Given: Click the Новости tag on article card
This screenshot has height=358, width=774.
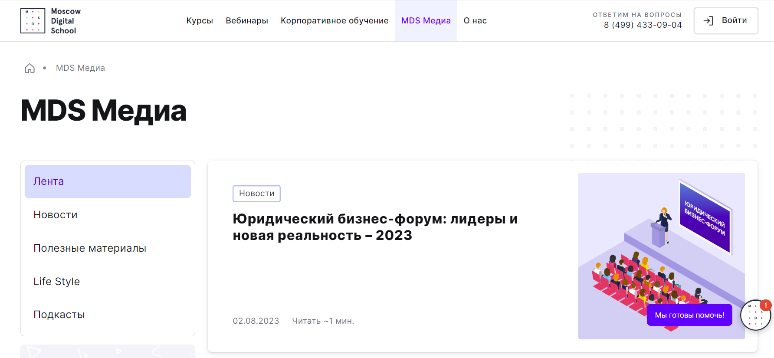Looking at the screenshot, I should (x=256, y=194).
